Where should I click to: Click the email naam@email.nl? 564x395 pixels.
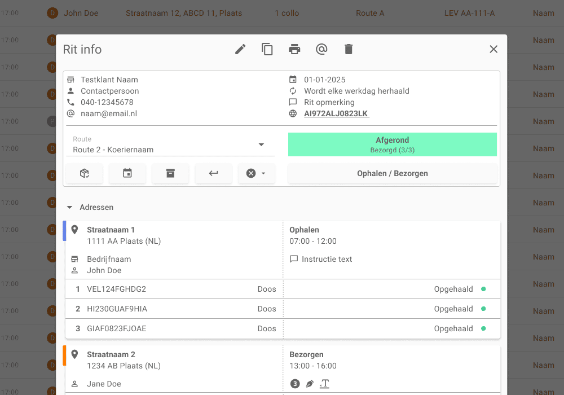tap(109, 113)
